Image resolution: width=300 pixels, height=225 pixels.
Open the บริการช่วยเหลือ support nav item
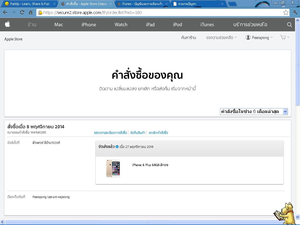pyautogui.click(x=250, y=25)
